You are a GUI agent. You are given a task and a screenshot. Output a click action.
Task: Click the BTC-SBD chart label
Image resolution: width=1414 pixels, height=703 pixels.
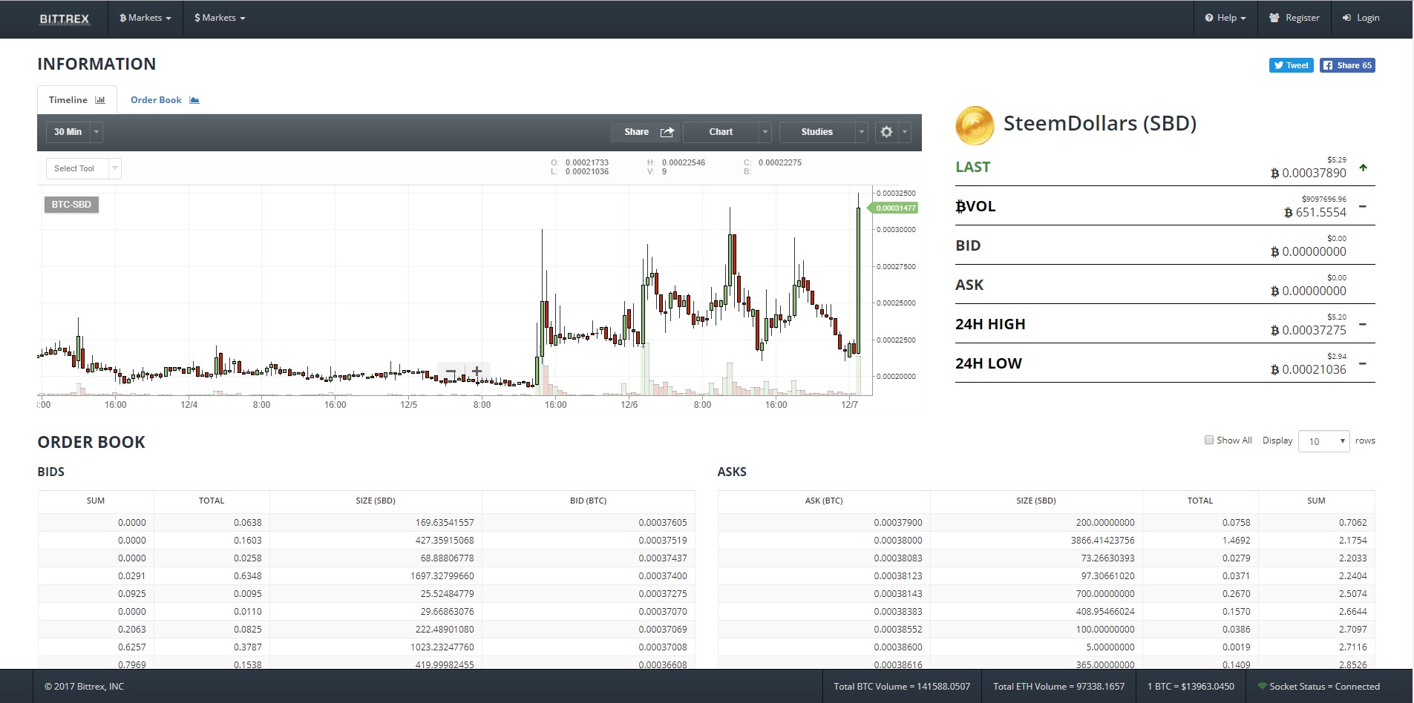tap(71, 204)
